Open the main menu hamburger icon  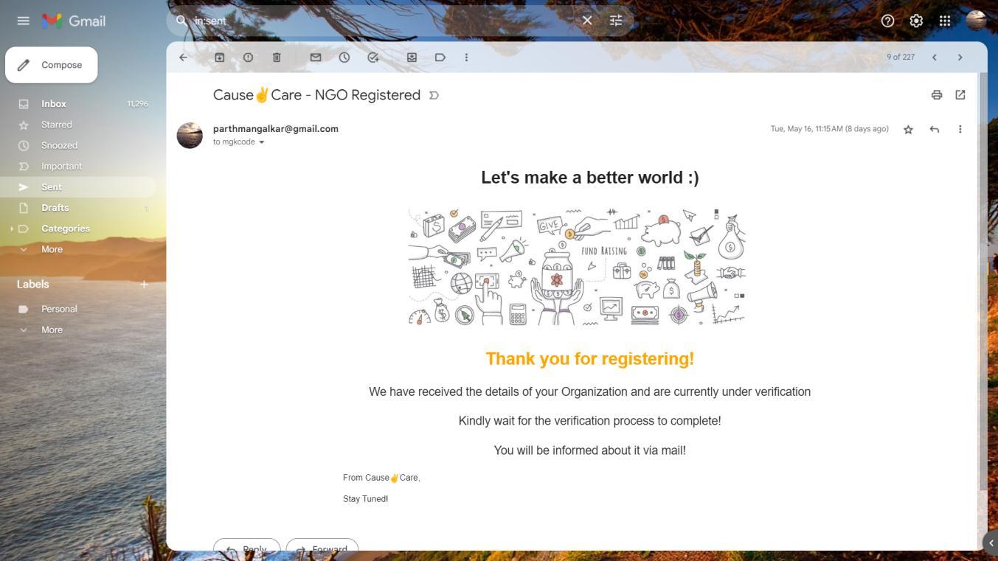coord(23,21)
